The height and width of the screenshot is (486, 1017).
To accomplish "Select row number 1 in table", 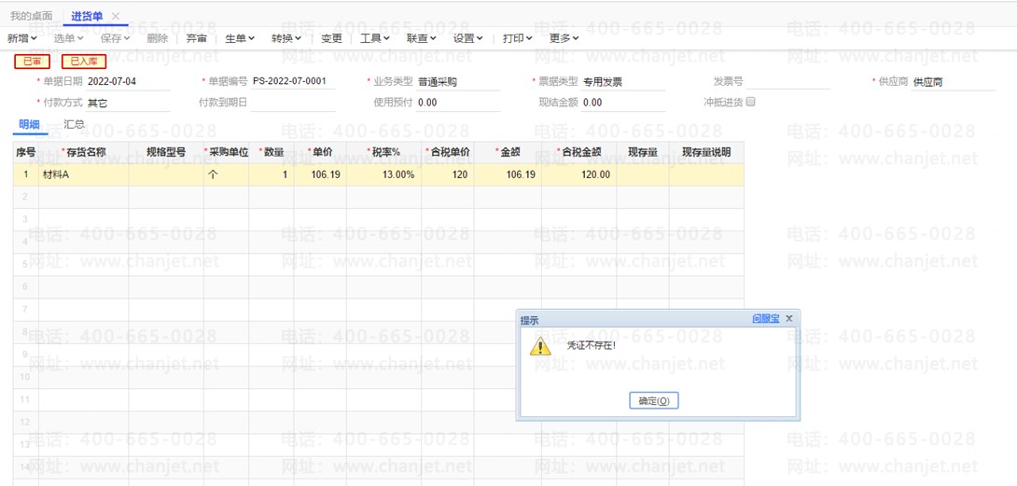I will point(26,174).
